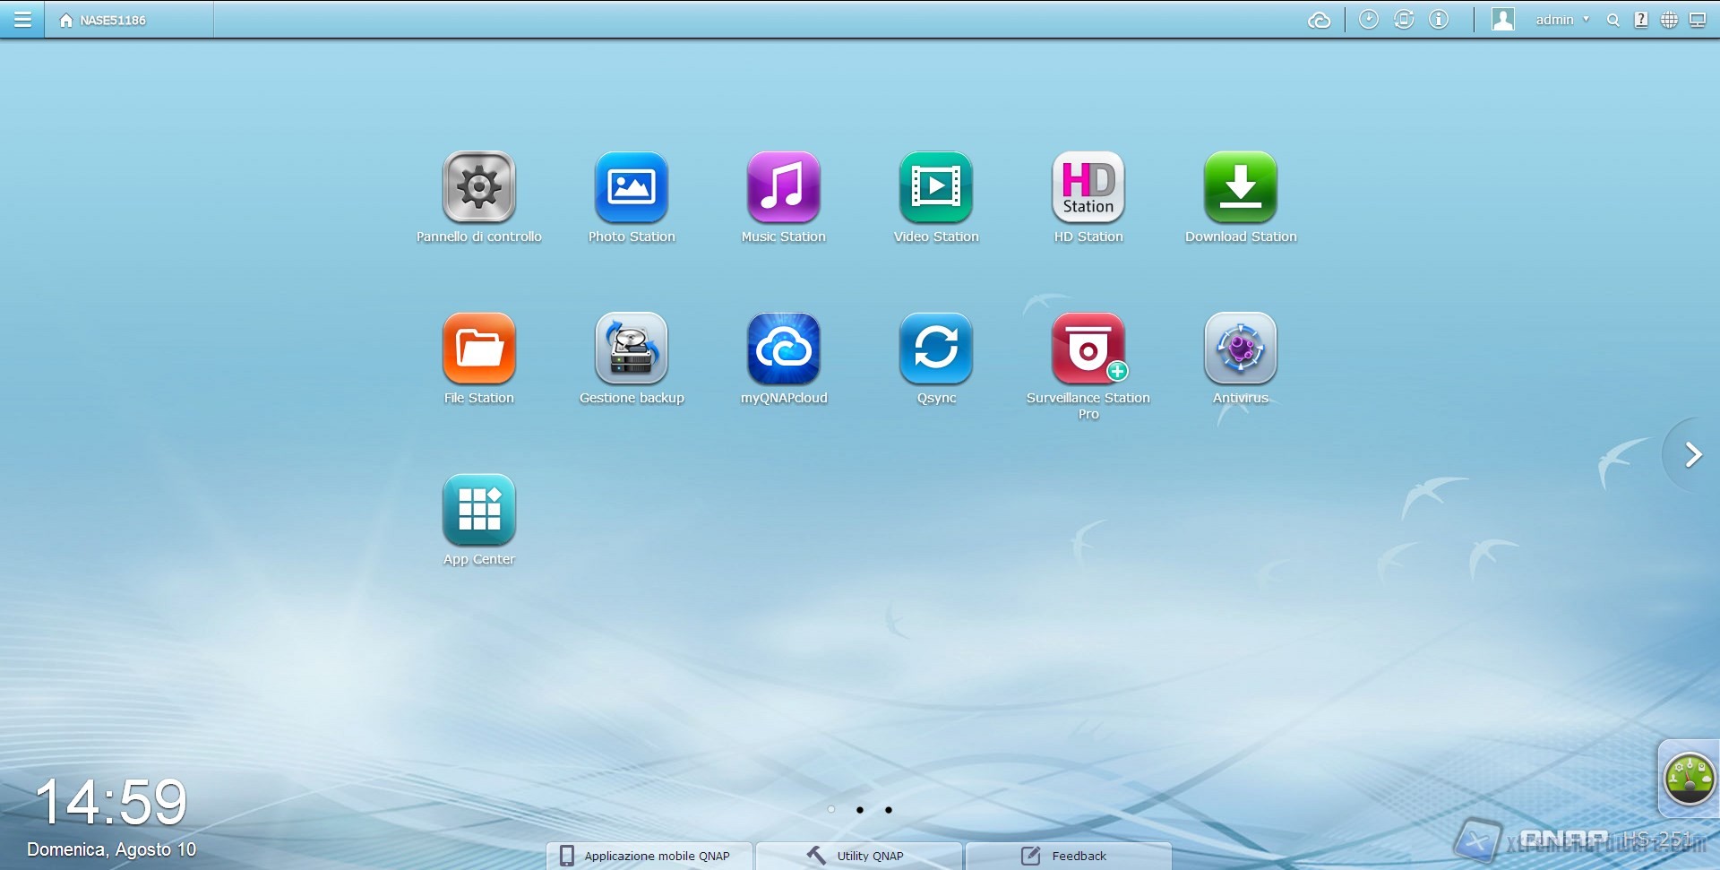The image size is (1720, 870).
Task: Open the Photo Station app
Action: coord(631,188)
